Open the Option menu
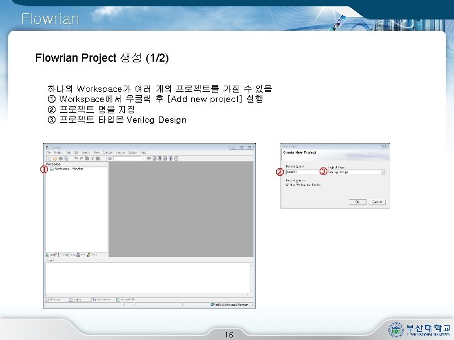Image resolution: width=454 pixels, height=340 pixels. point(132,152)
